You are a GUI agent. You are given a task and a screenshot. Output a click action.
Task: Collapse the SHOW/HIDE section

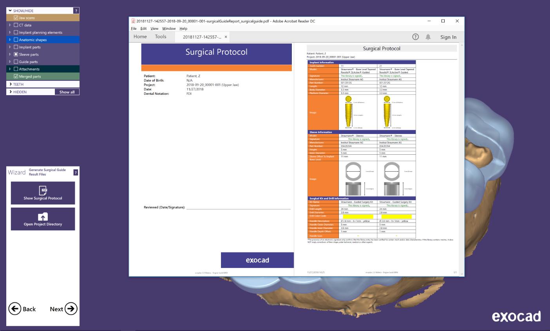pyautogui.click(x=10, y=11)
